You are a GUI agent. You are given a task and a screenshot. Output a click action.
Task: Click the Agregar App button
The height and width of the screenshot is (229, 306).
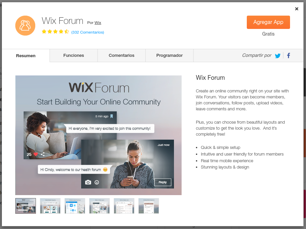[x=268, y=22]
